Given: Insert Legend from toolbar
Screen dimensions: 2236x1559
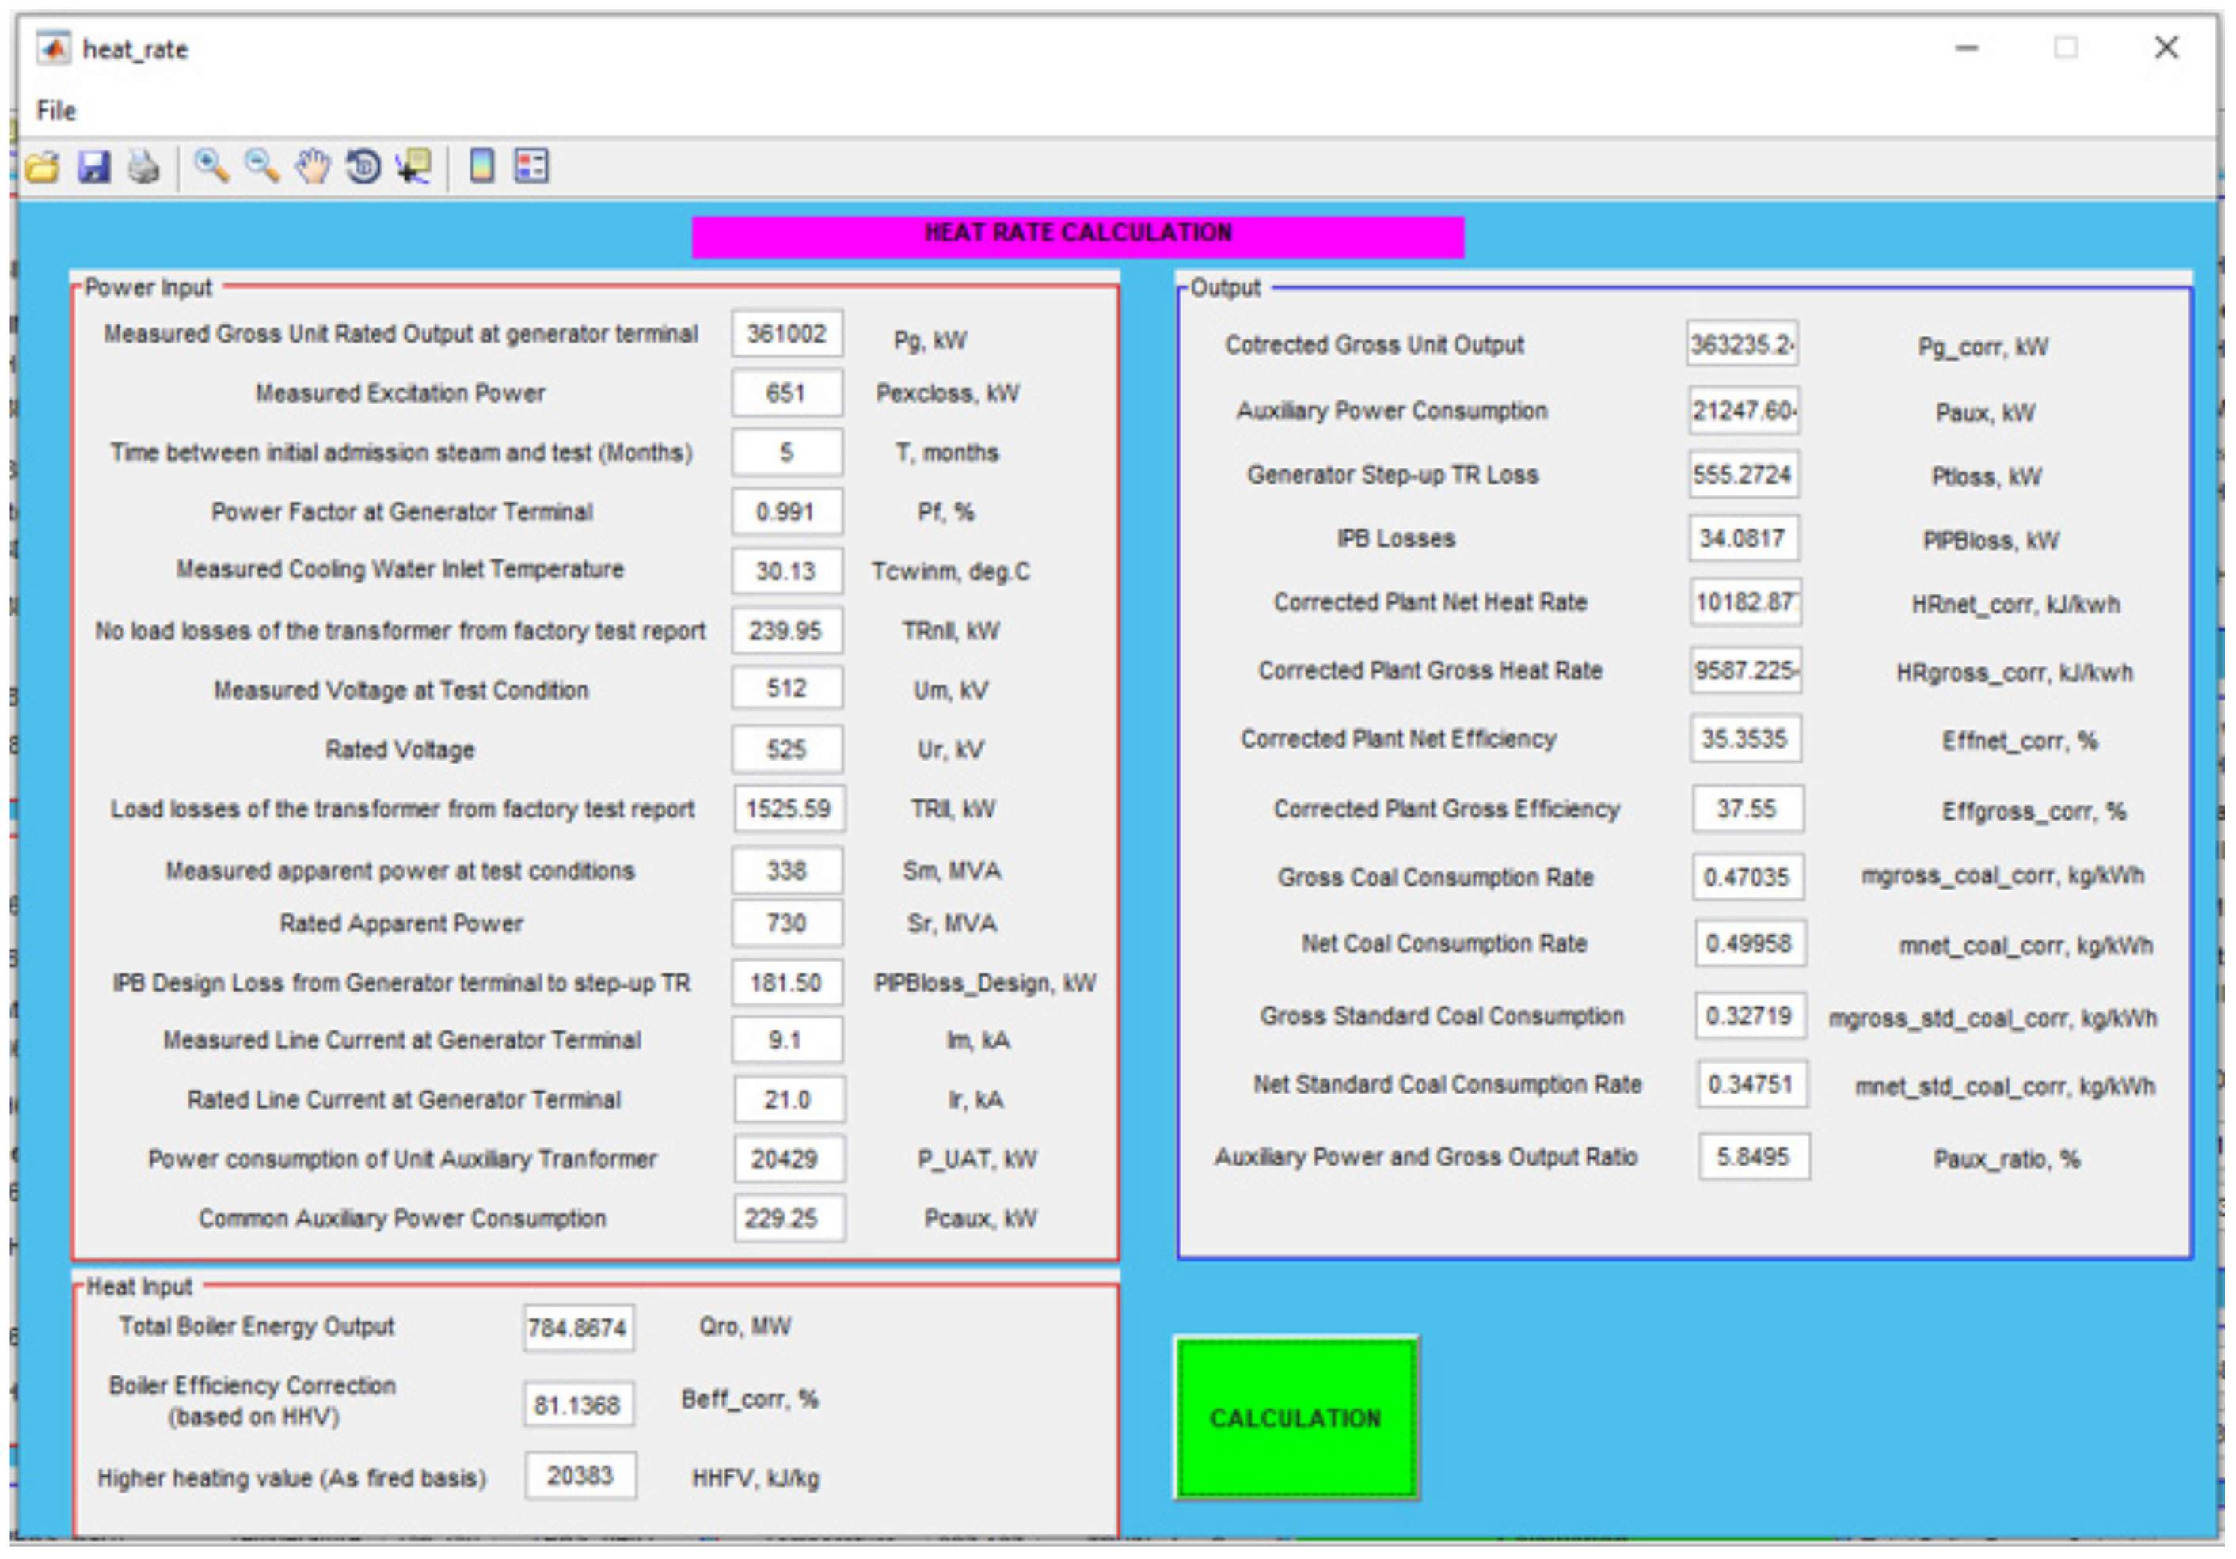Looking at the screenshot, I should pyautogui.click(x=532, y=168).
